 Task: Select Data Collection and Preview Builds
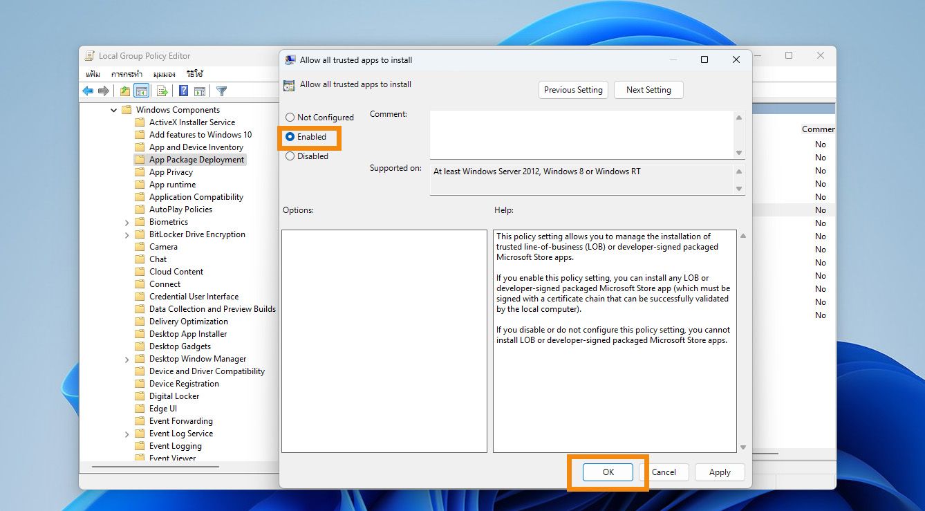[x=212, y=309]
